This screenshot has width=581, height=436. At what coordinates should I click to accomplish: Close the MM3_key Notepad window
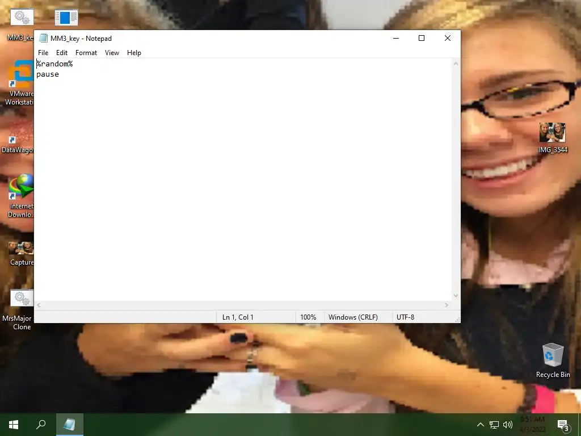click(447, 38)
